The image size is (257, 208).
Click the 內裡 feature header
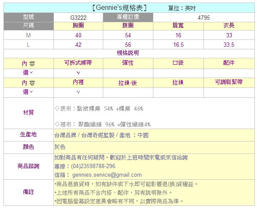point(78,82)
